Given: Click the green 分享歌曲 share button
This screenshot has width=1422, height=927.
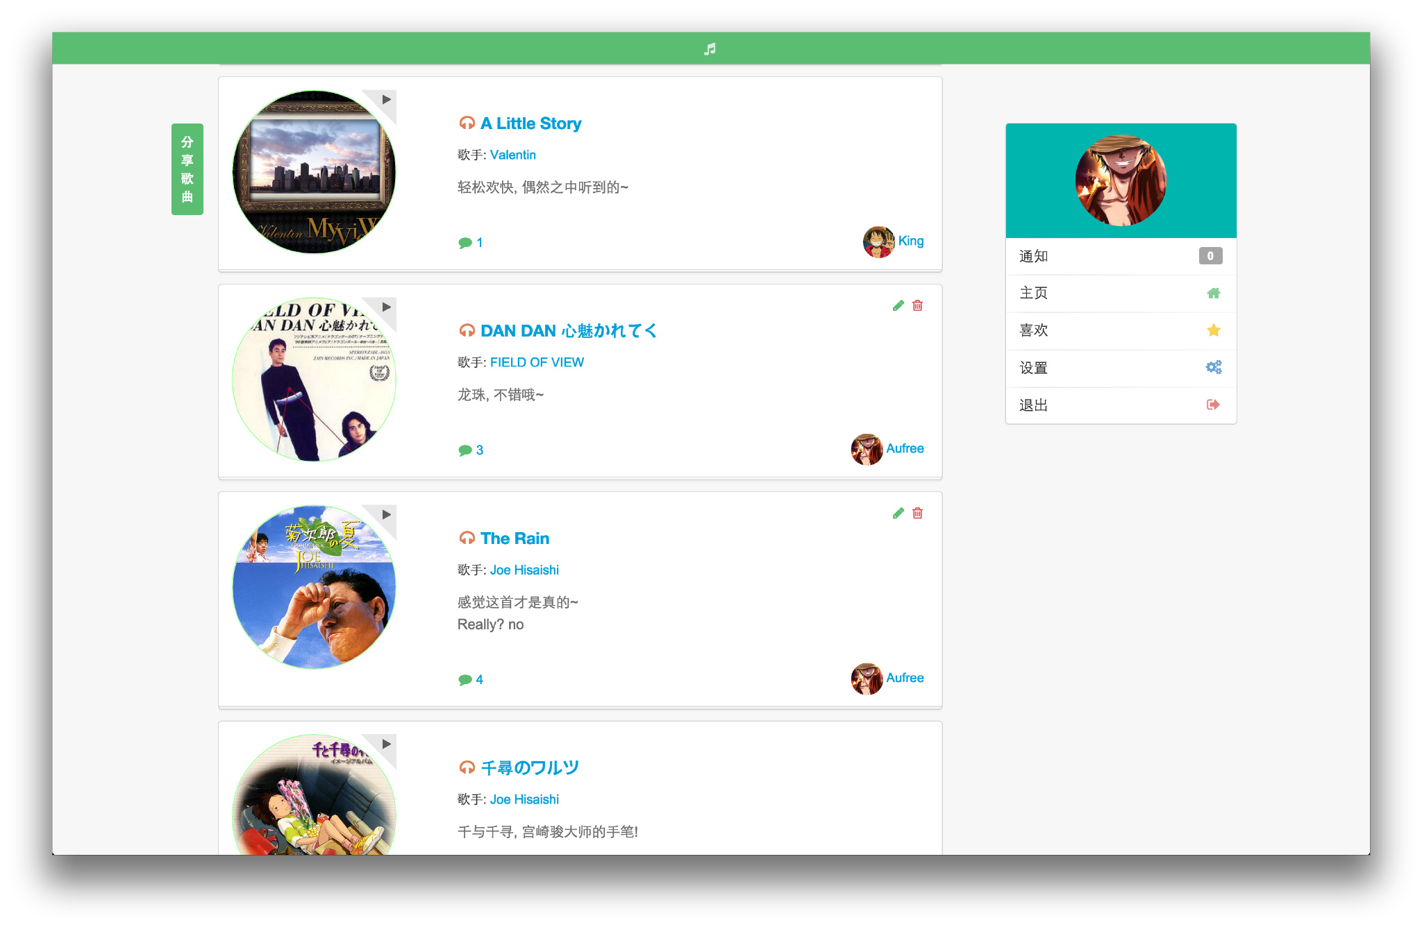Looking at the screenshot, I should 187,169.
